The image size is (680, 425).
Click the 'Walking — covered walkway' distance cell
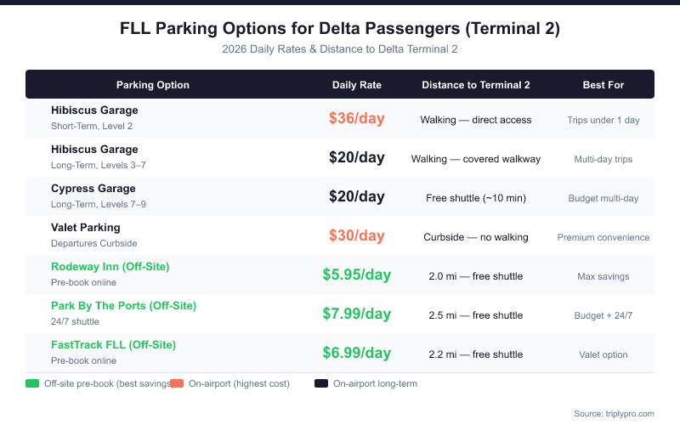click(x=476, y=159)
